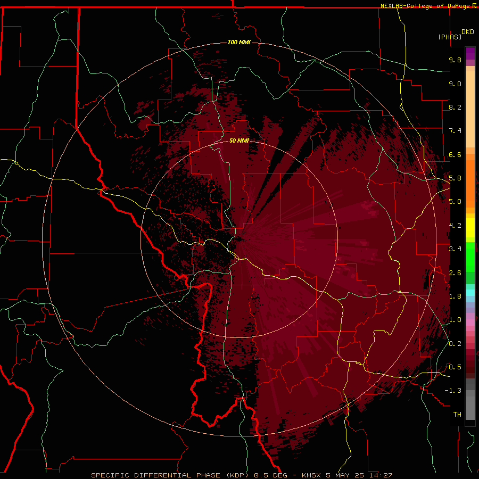This screenshot has height=479, width=479.
Task: Pick the gray legend segment by TH
Action: (x=470, y=408)
